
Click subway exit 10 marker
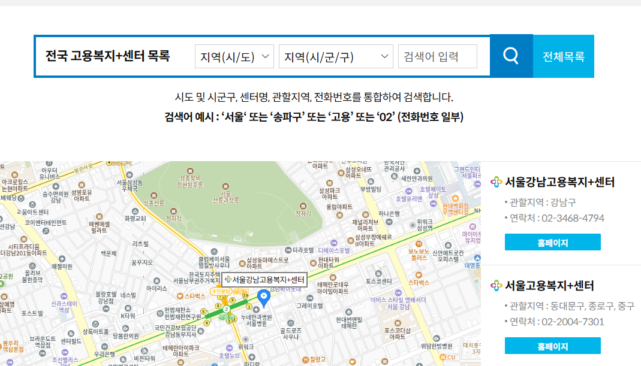(x=245, y=295)
